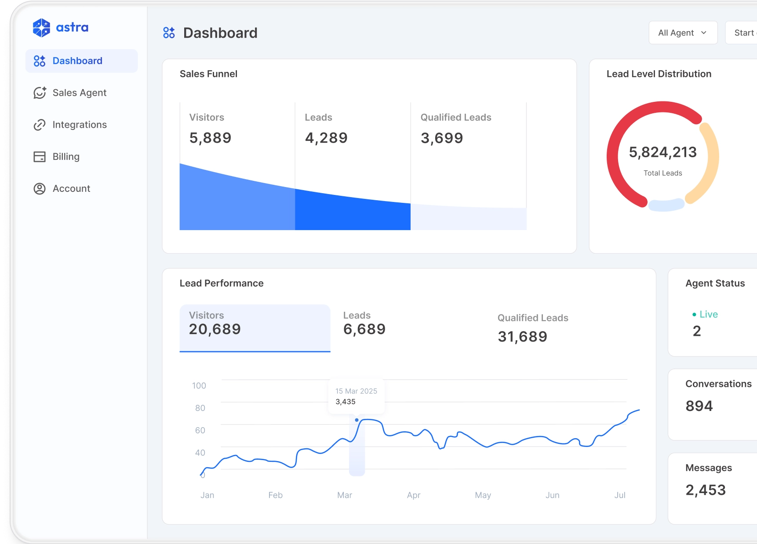Screen dimensions: 757x544
Task: Go to the Billing page
Action: 66,157
